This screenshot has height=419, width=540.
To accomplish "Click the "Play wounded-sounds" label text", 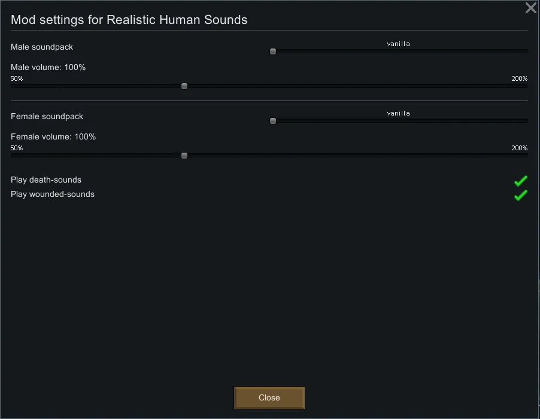I will (x=53, y=194).
